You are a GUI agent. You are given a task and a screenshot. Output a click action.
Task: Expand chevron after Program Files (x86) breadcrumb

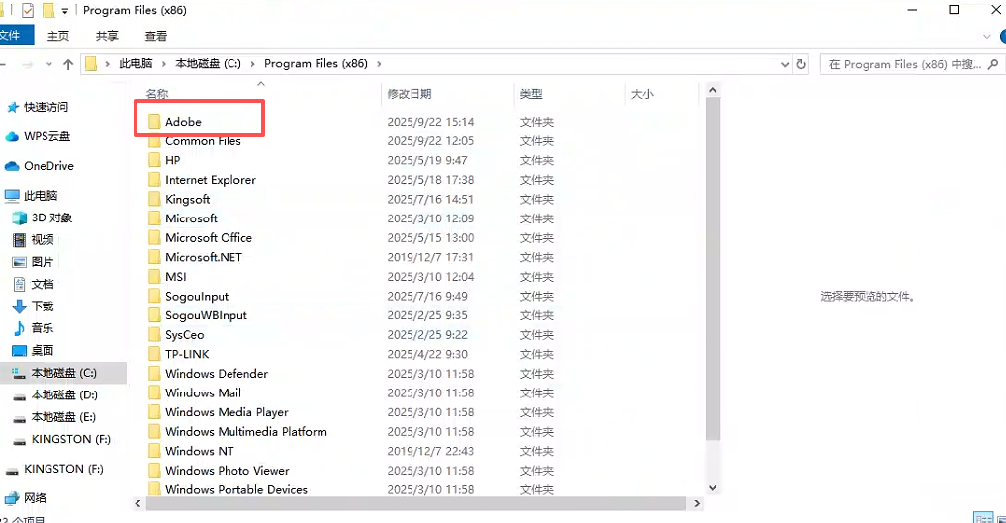pyautogui.click(x=379, y=64)
